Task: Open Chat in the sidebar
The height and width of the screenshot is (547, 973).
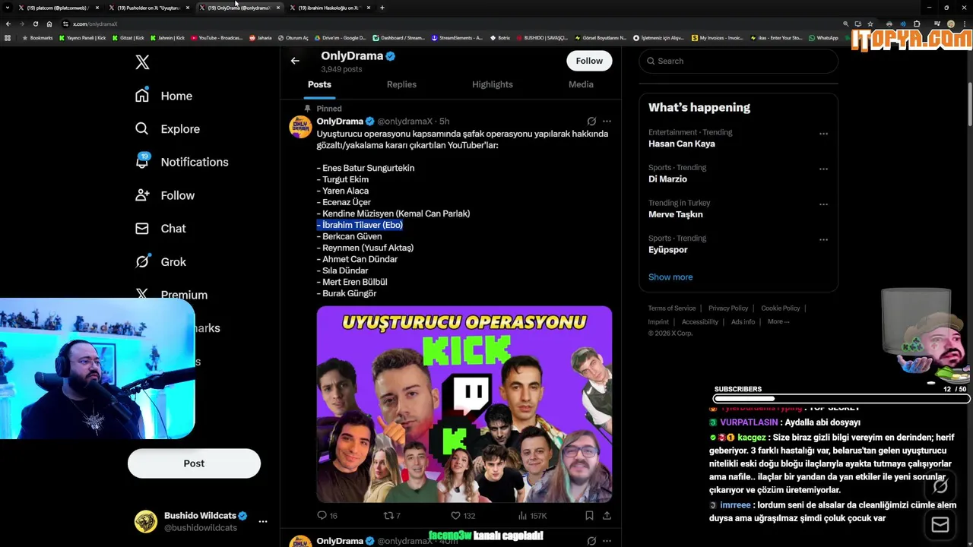Action: 160,229
